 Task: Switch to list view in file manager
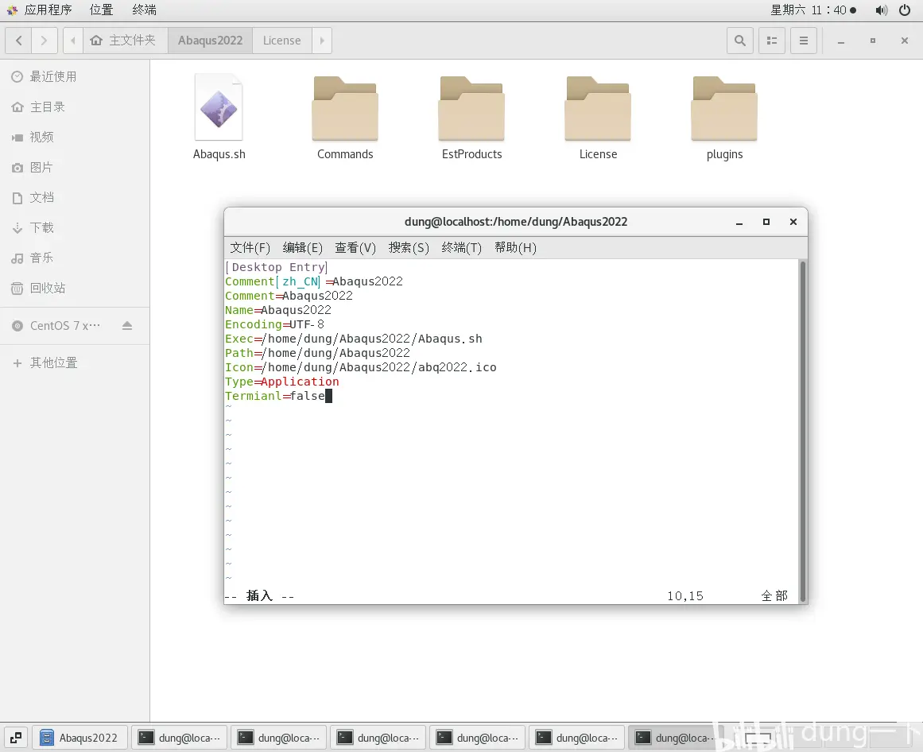pos(772,41)
